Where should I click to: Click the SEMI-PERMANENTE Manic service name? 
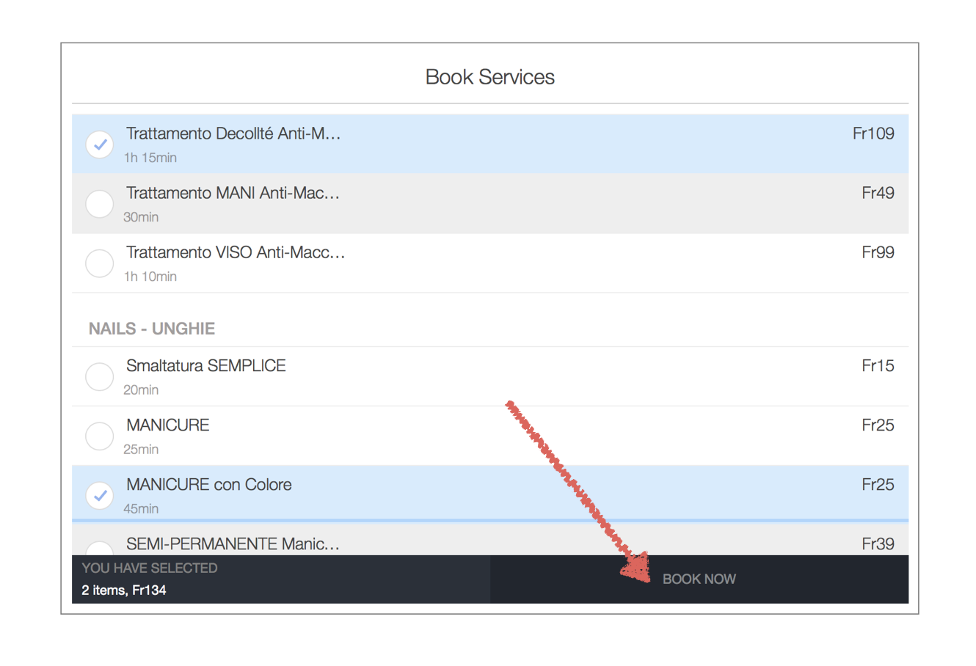point(233,544)
